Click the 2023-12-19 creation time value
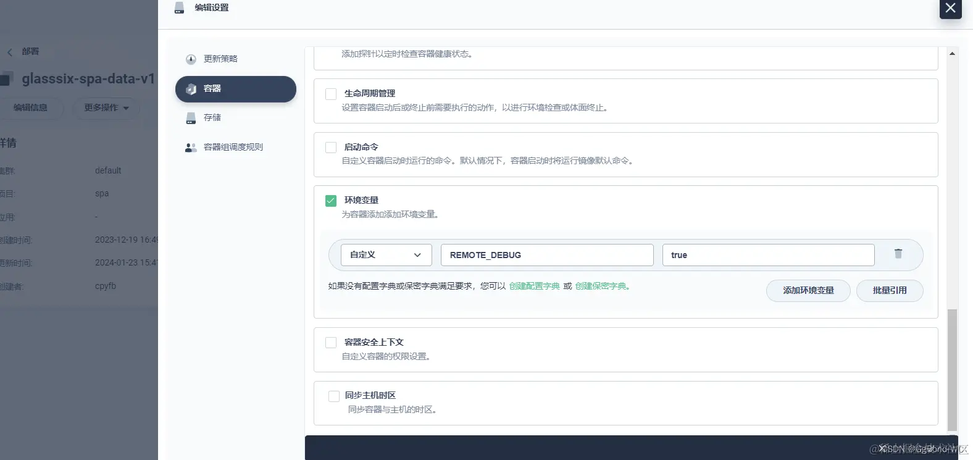This screenshot has height=460, width=973. [x=127, y=240]
